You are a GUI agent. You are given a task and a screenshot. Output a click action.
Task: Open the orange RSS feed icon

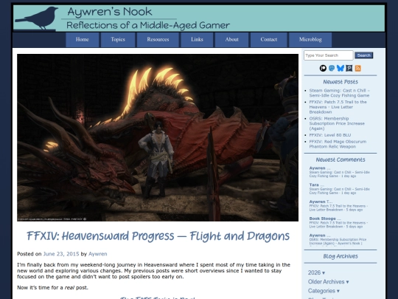tap(358, 68)
